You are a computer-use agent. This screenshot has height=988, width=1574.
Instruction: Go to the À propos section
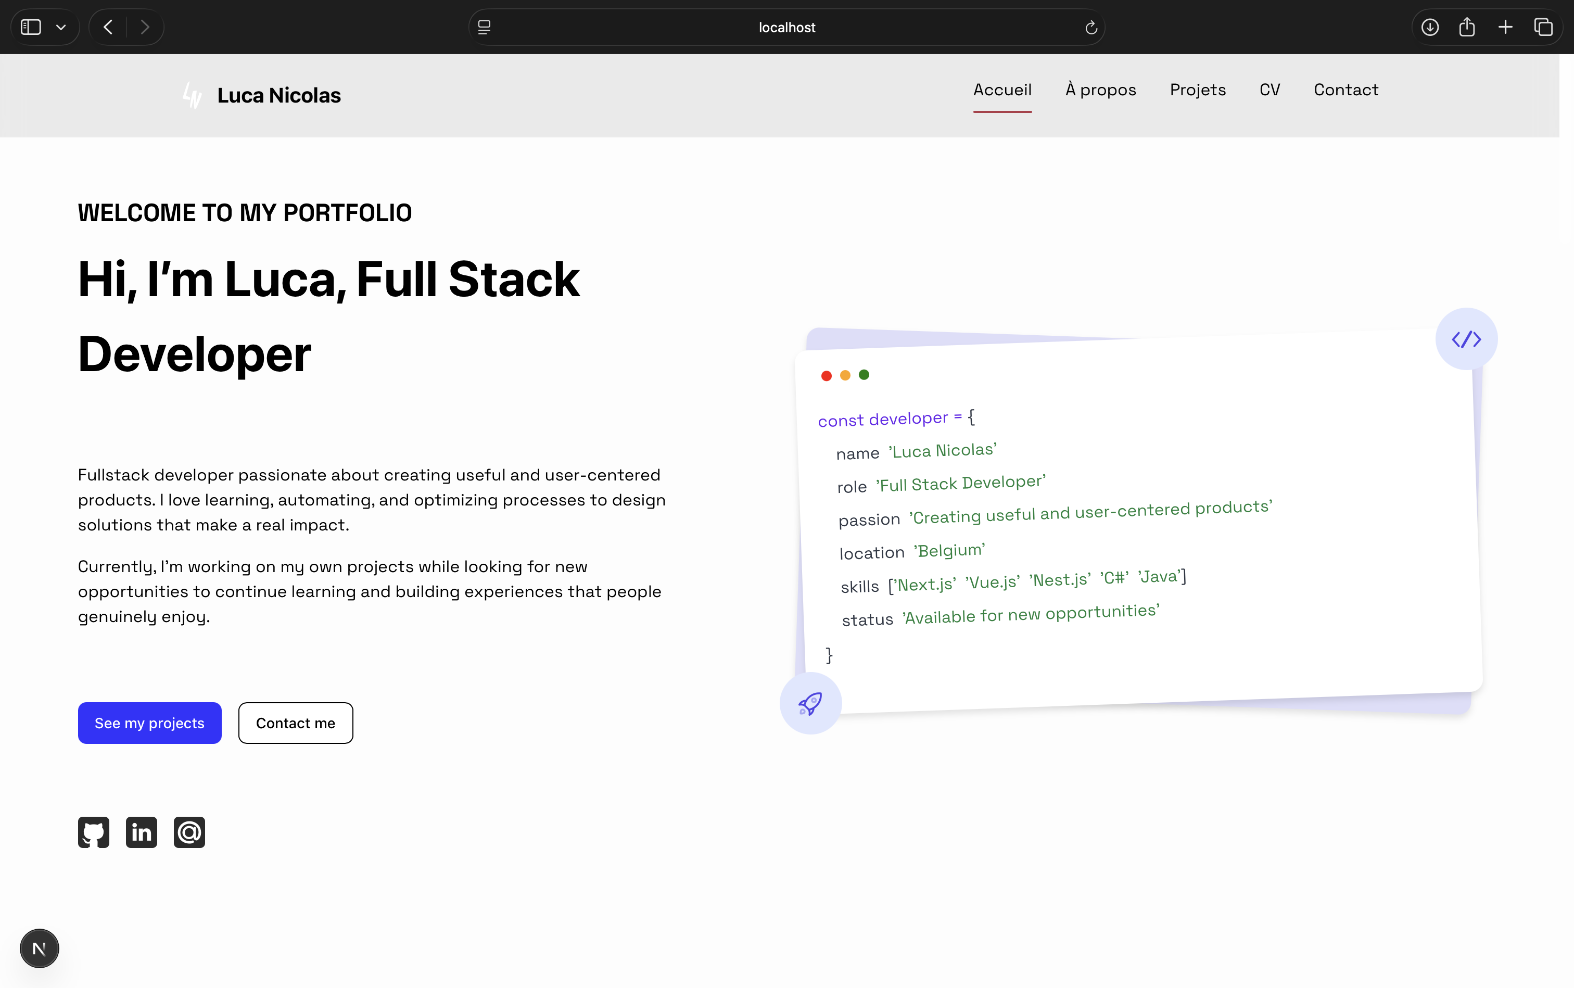tap(1100, 90)
